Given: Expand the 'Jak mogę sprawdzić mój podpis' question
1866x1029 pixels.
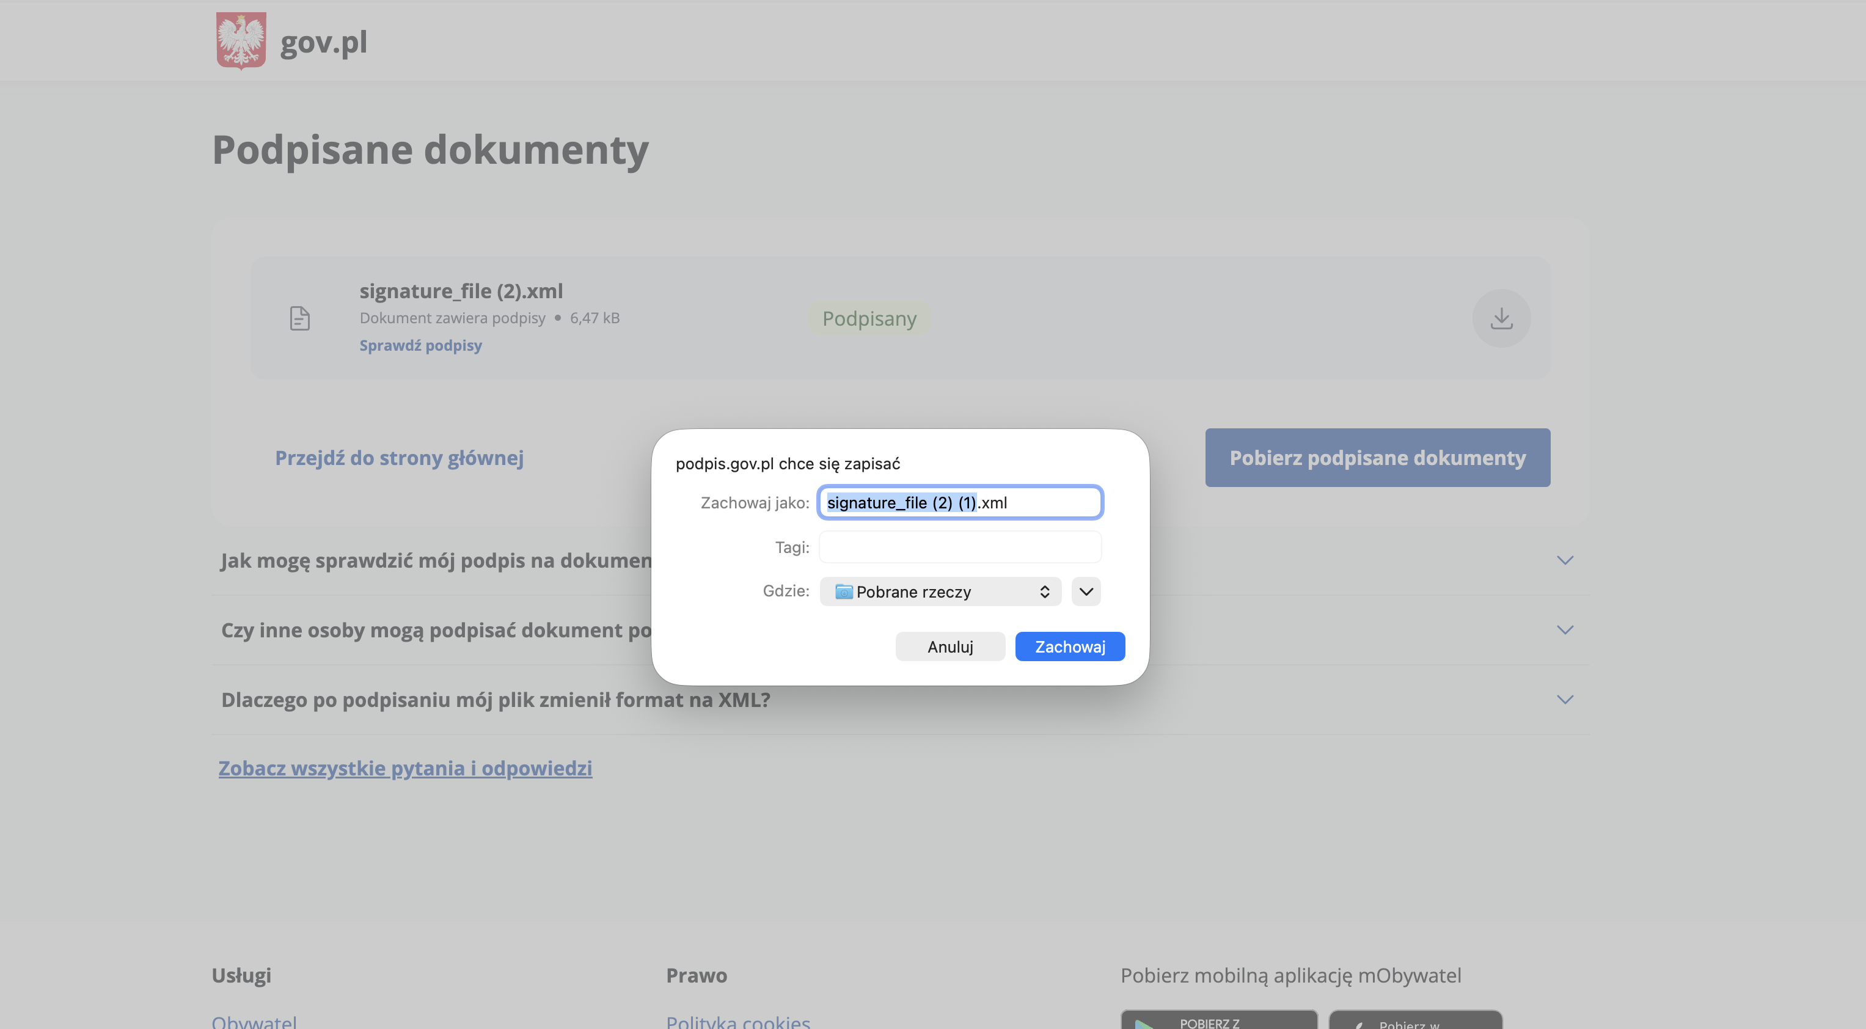Looking at the screenshot, I should pos(1565,560).
